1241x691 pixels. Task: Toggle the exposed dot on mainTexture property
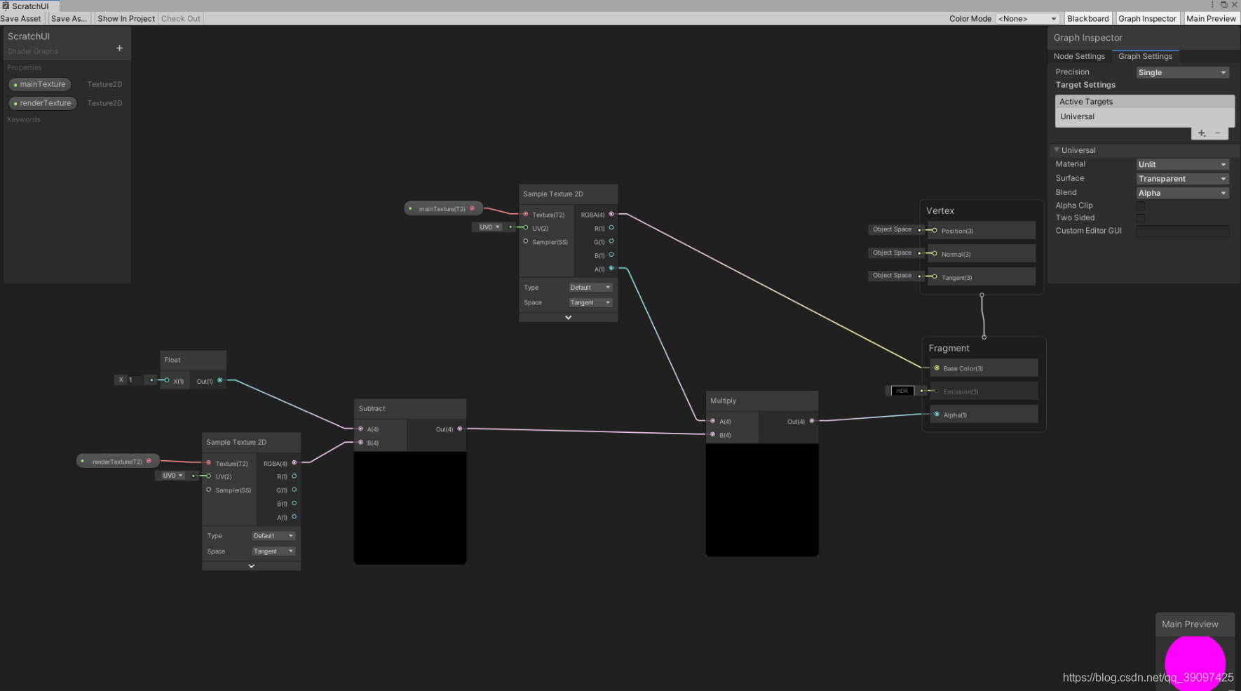click(x=14, y=84)
